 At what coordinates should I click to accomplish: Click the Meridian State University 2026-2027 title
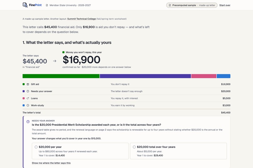[x=70, y=5]
